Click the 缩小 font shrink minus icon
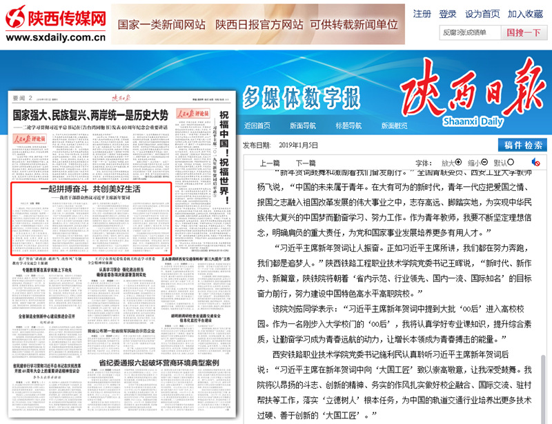The image size is (552, 424). click(484, 162)
